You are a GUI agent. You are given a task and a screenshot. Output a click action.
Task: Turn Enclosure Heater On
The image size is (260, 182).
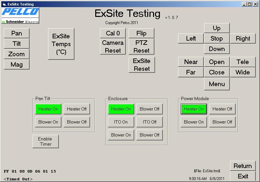coord(121,109)
